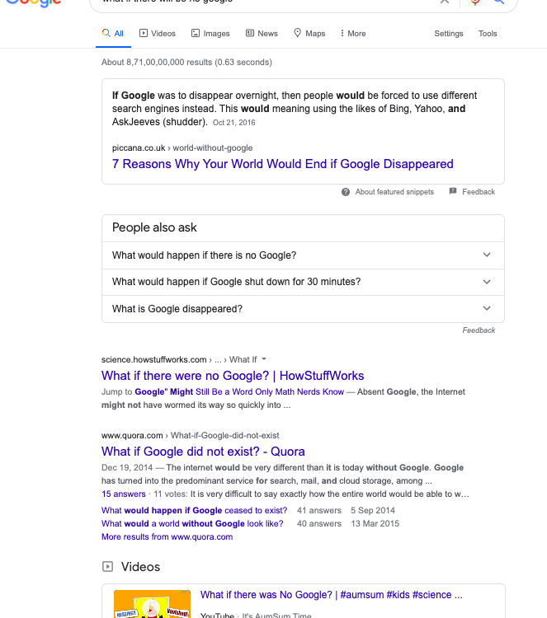Click the blue search magnifier icon
This screenshot has width=547, height=618.
499,2
